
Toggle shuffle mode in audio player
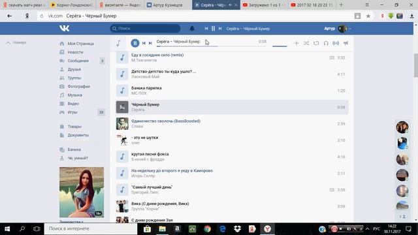pyautogui.click(x=306, y=43)
